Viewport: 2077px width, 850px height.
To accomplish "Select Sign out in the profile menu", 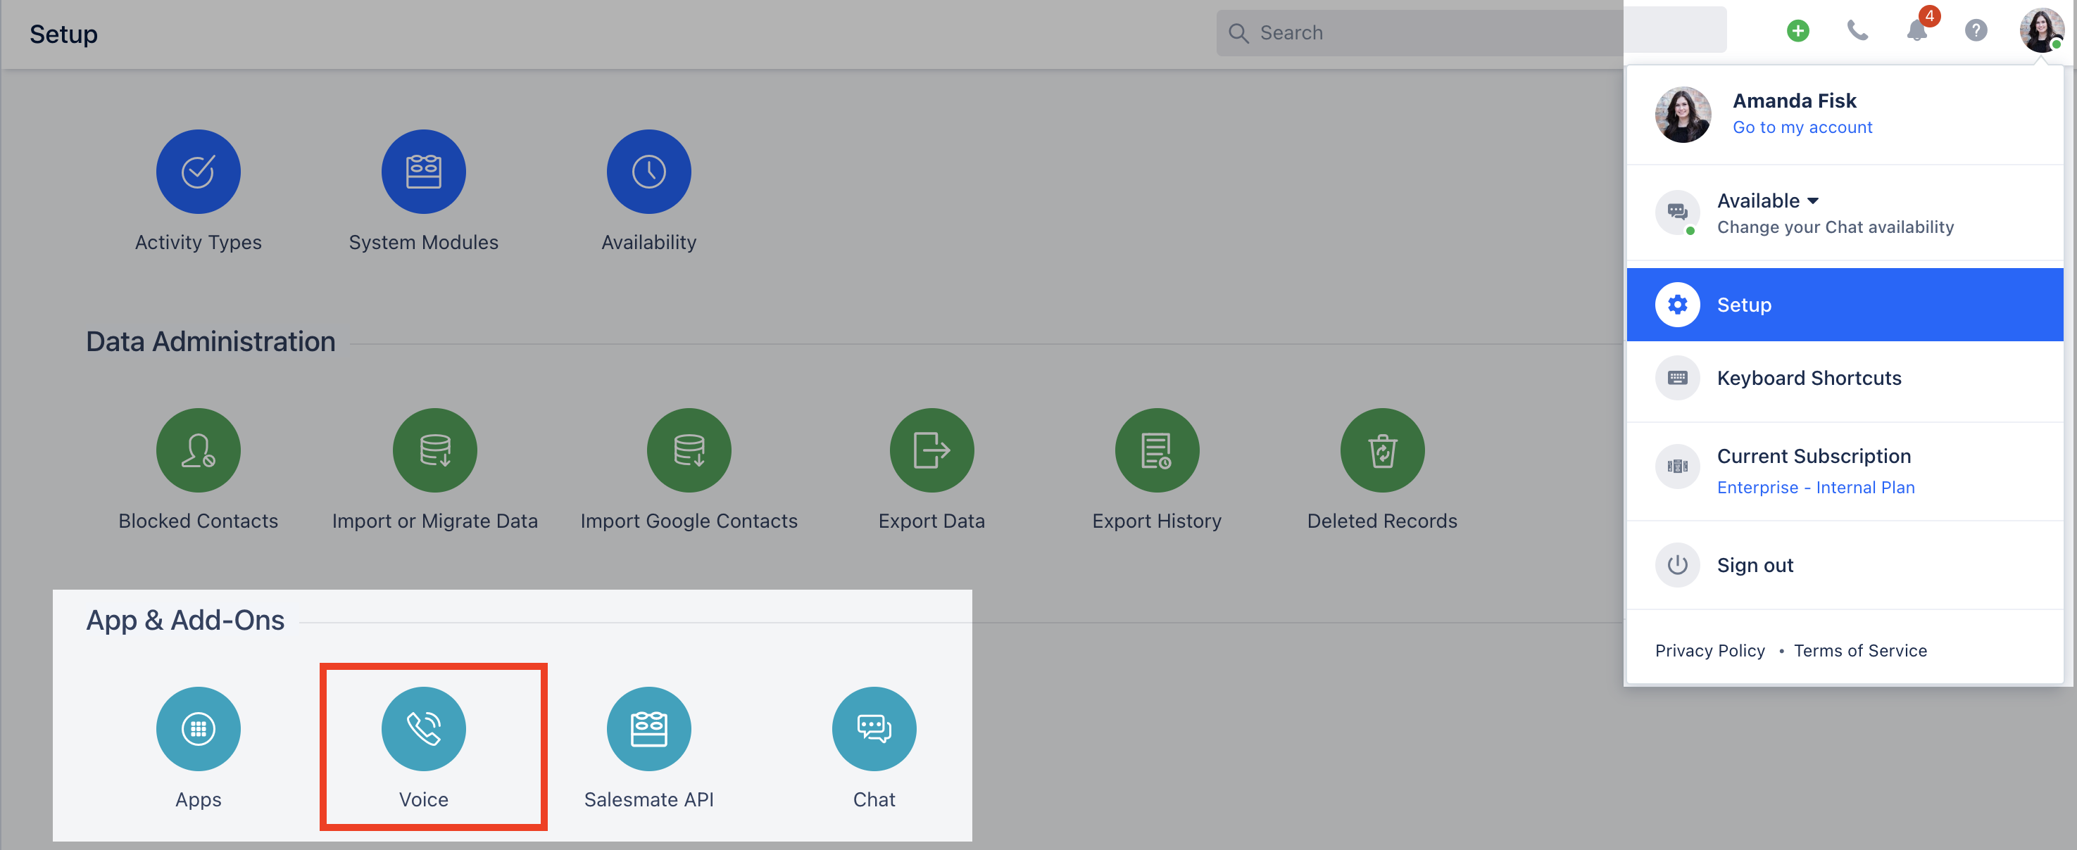I will (1844, 566).
